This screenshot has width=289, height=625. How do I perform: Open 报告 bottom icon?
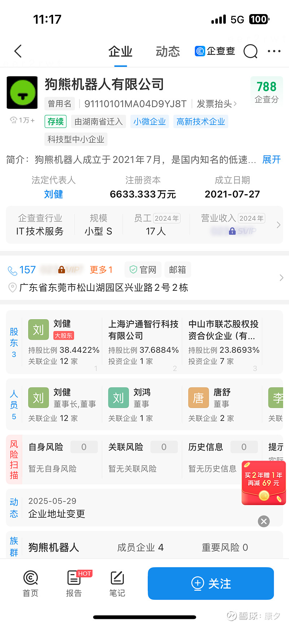[74, 583]
